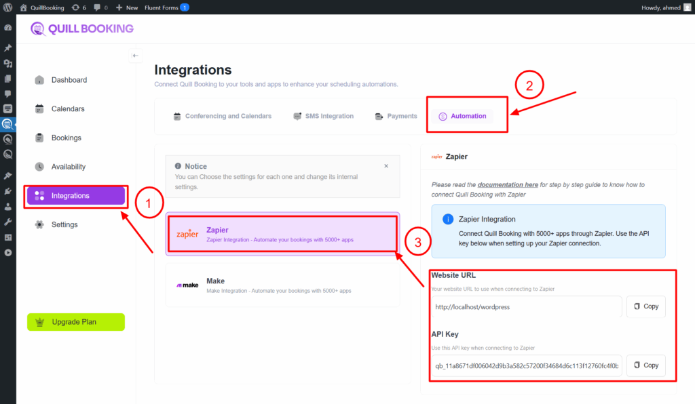Open the QuillBooking site home link
This screenshot has height=404, width=695.
(x=42, y=7)
